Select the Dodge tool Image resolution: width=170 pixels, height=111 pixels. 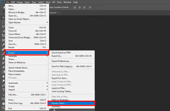tap(3, 81)
